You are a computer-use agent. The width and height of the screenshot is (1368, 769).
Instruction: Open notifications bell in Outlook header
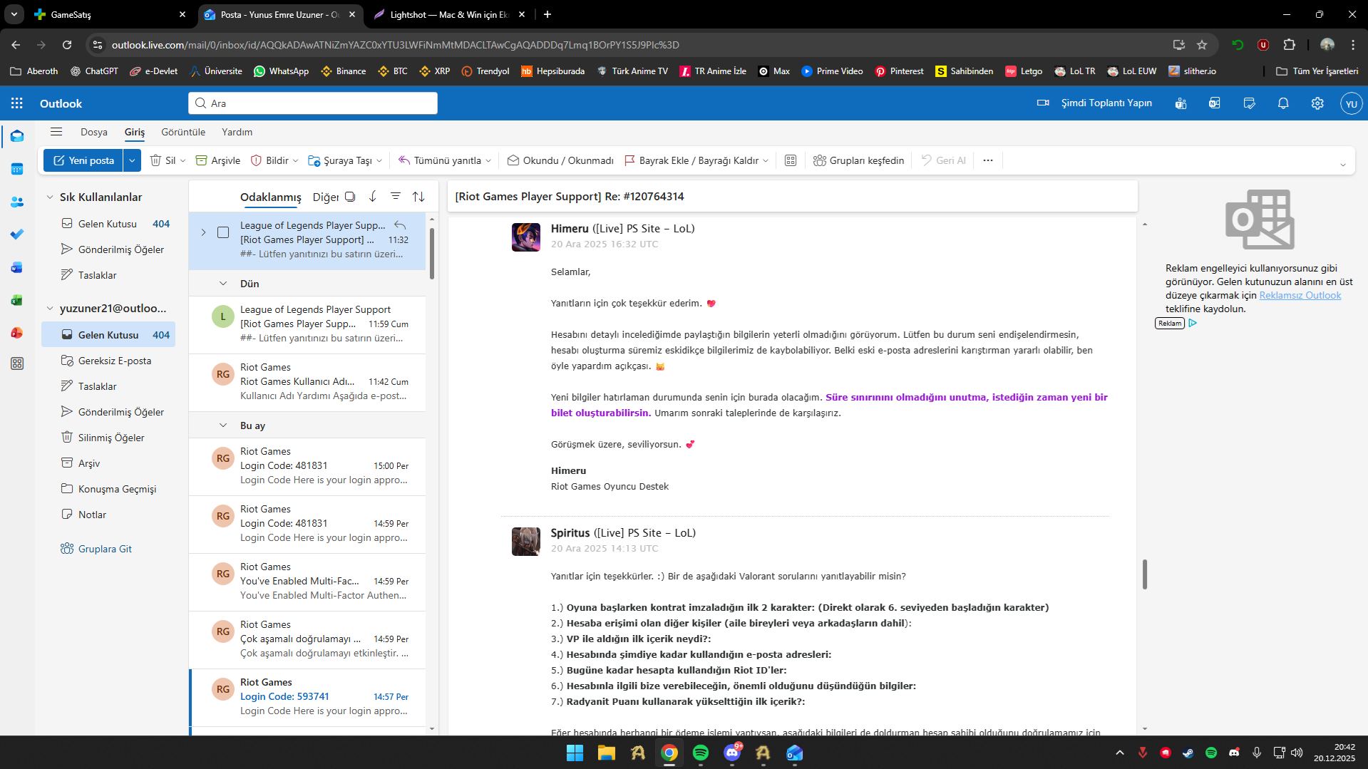tap(1283, 103)
